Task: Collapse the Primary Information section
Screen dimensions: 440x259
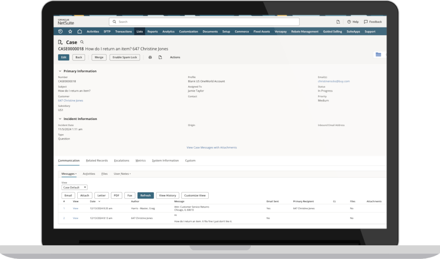Action: click(x=60, y=71)
